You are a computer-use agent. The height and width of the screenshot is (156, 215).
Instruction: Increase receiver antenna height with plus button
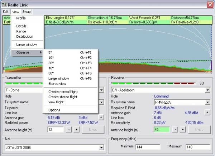pyautogui.click(x=183, y=130)
